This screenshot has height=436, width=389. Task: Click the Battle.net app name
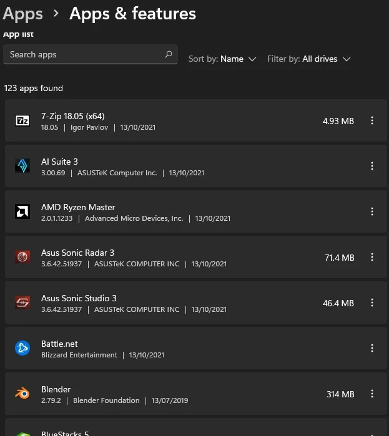(59, 344)
